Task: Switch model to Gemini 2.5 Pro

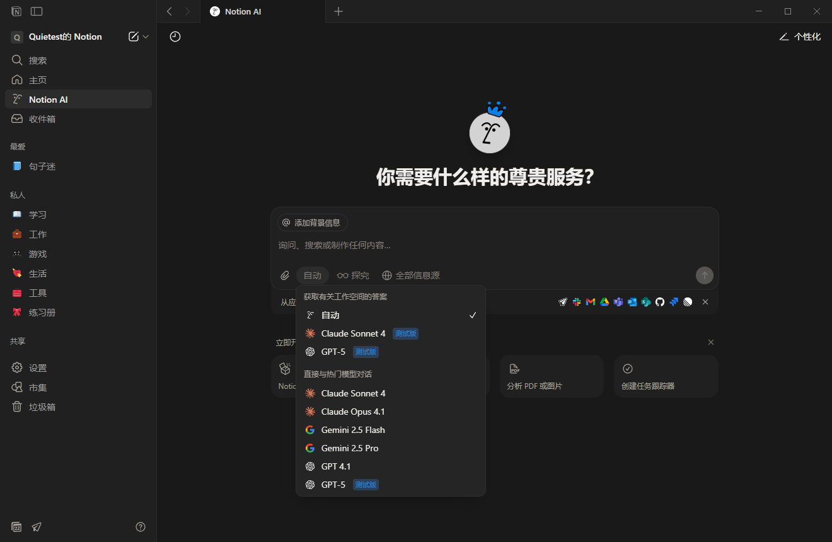Action: (x=350, y=448)
